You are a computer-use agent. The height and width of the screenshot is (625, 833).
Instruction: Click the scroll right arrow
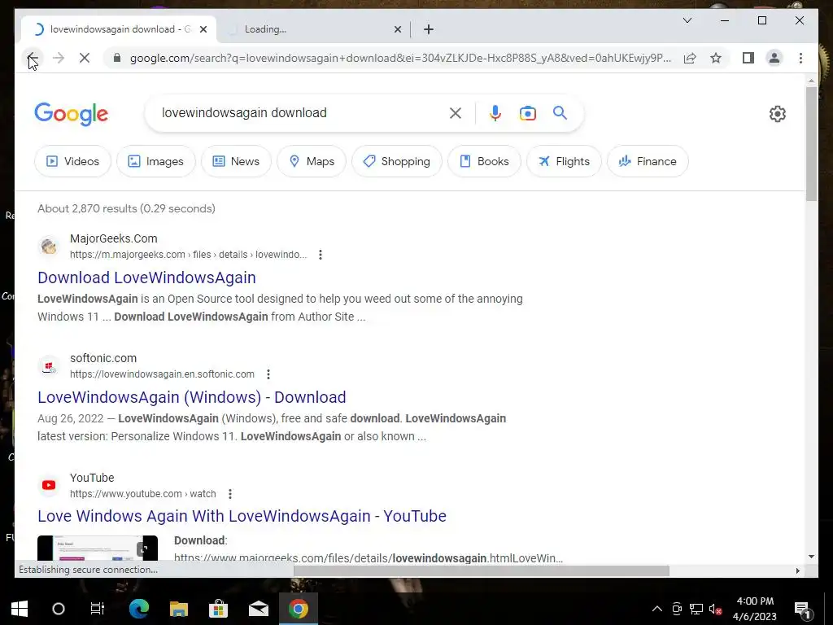tap(797, 570)
